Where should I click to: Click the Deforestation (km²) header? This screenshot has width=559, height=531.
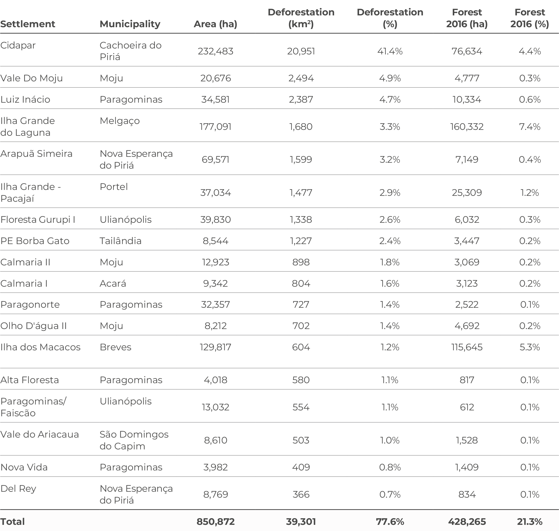click(x=301, y=18)
